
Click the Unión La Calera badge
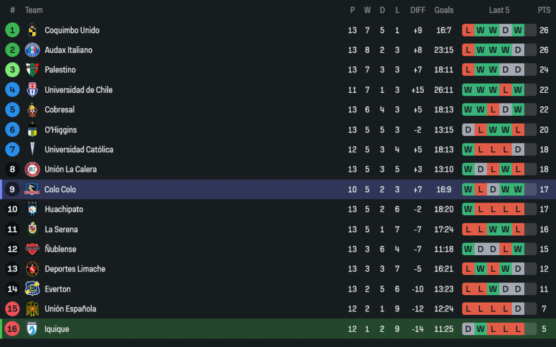32,170
